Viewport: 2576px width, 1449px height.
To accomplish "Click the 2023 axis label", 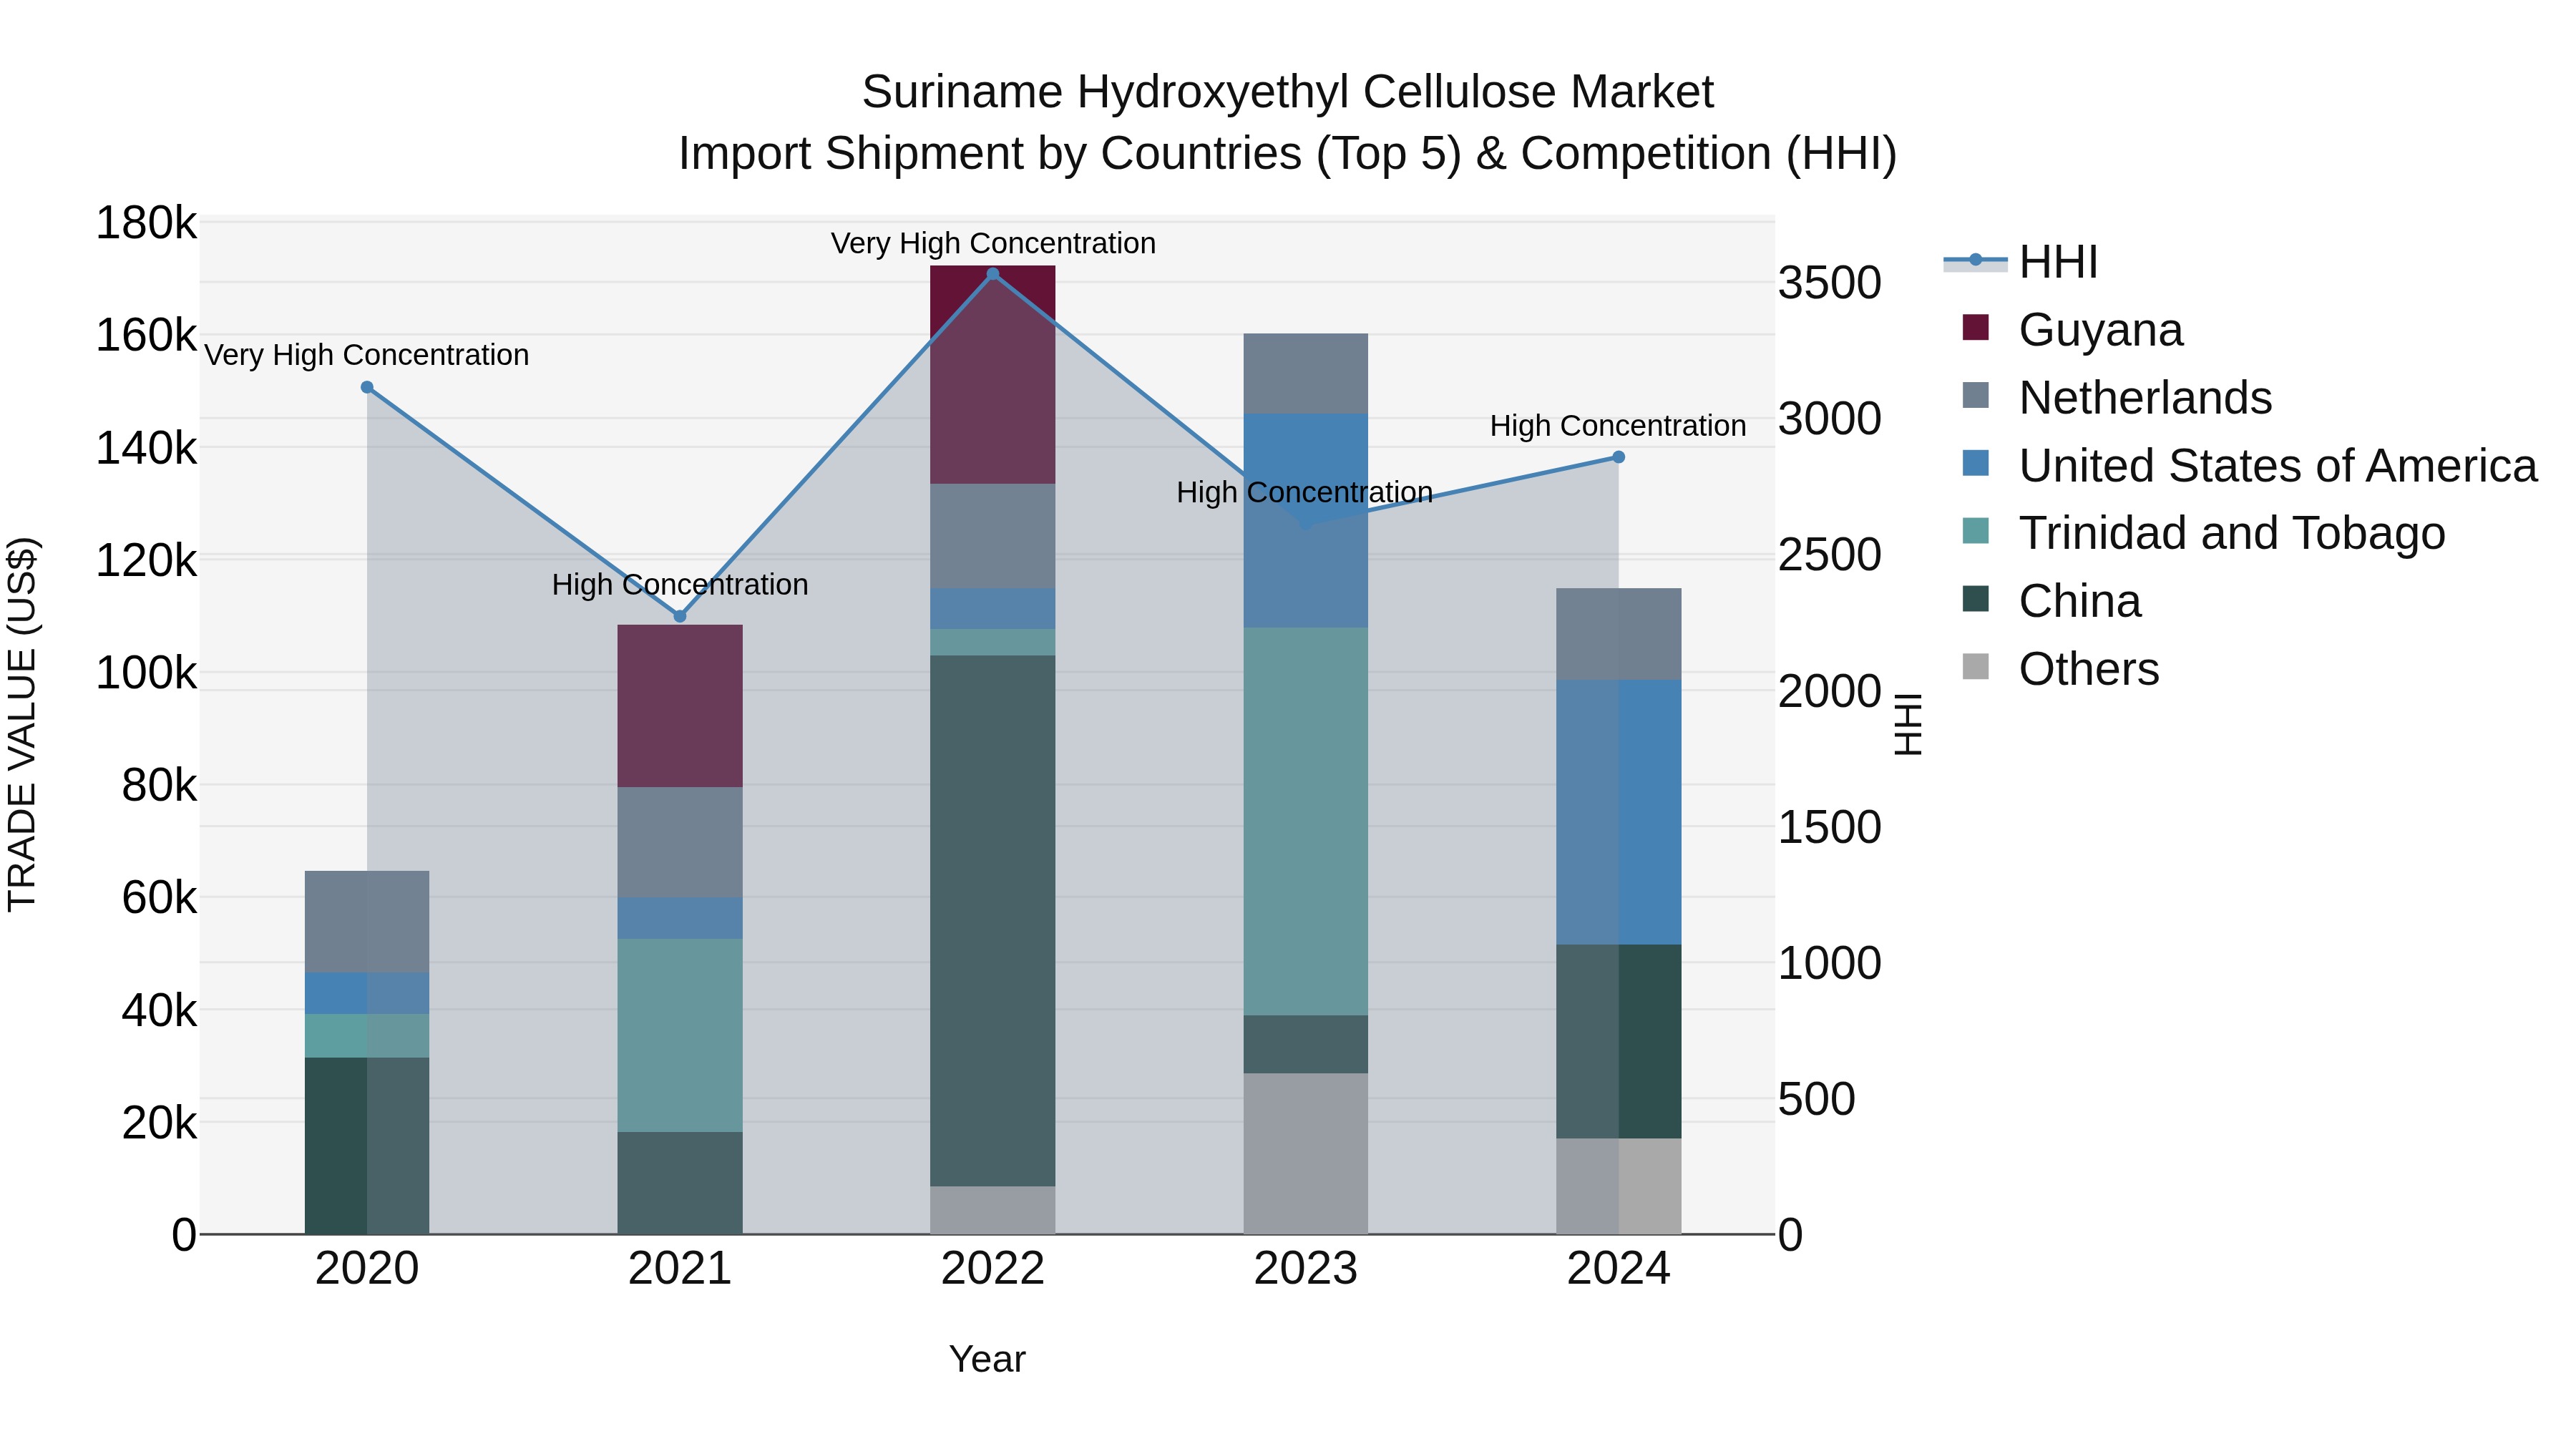I will 1305,1269.
